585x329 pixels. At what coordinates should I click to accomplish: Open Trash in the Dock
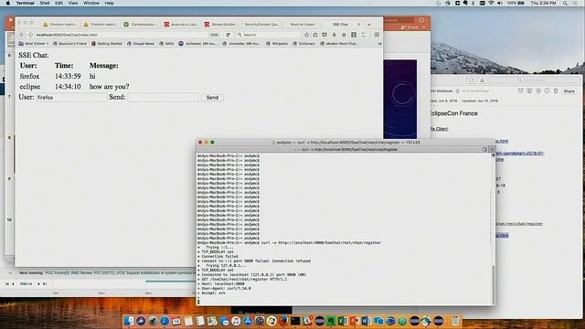click(x=455, y=321)
